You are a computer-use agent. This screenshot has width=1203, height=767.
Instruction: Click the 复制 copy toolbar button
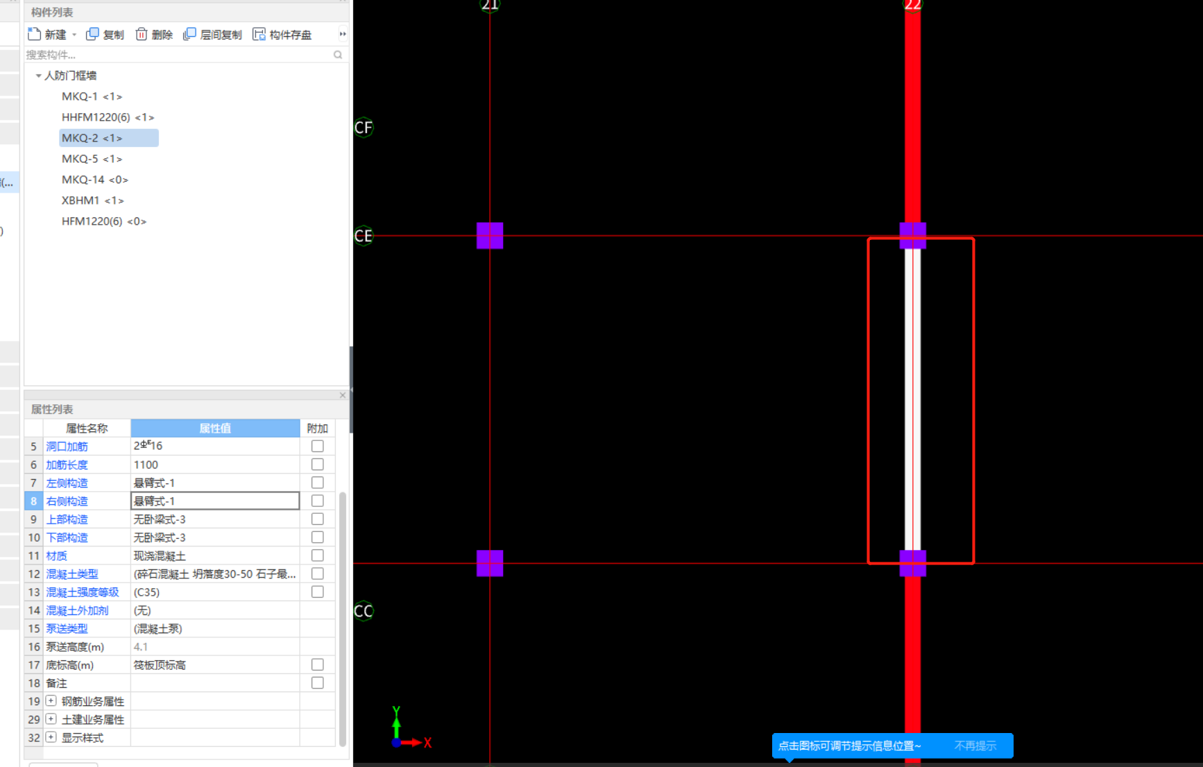[x=105, y=34]
